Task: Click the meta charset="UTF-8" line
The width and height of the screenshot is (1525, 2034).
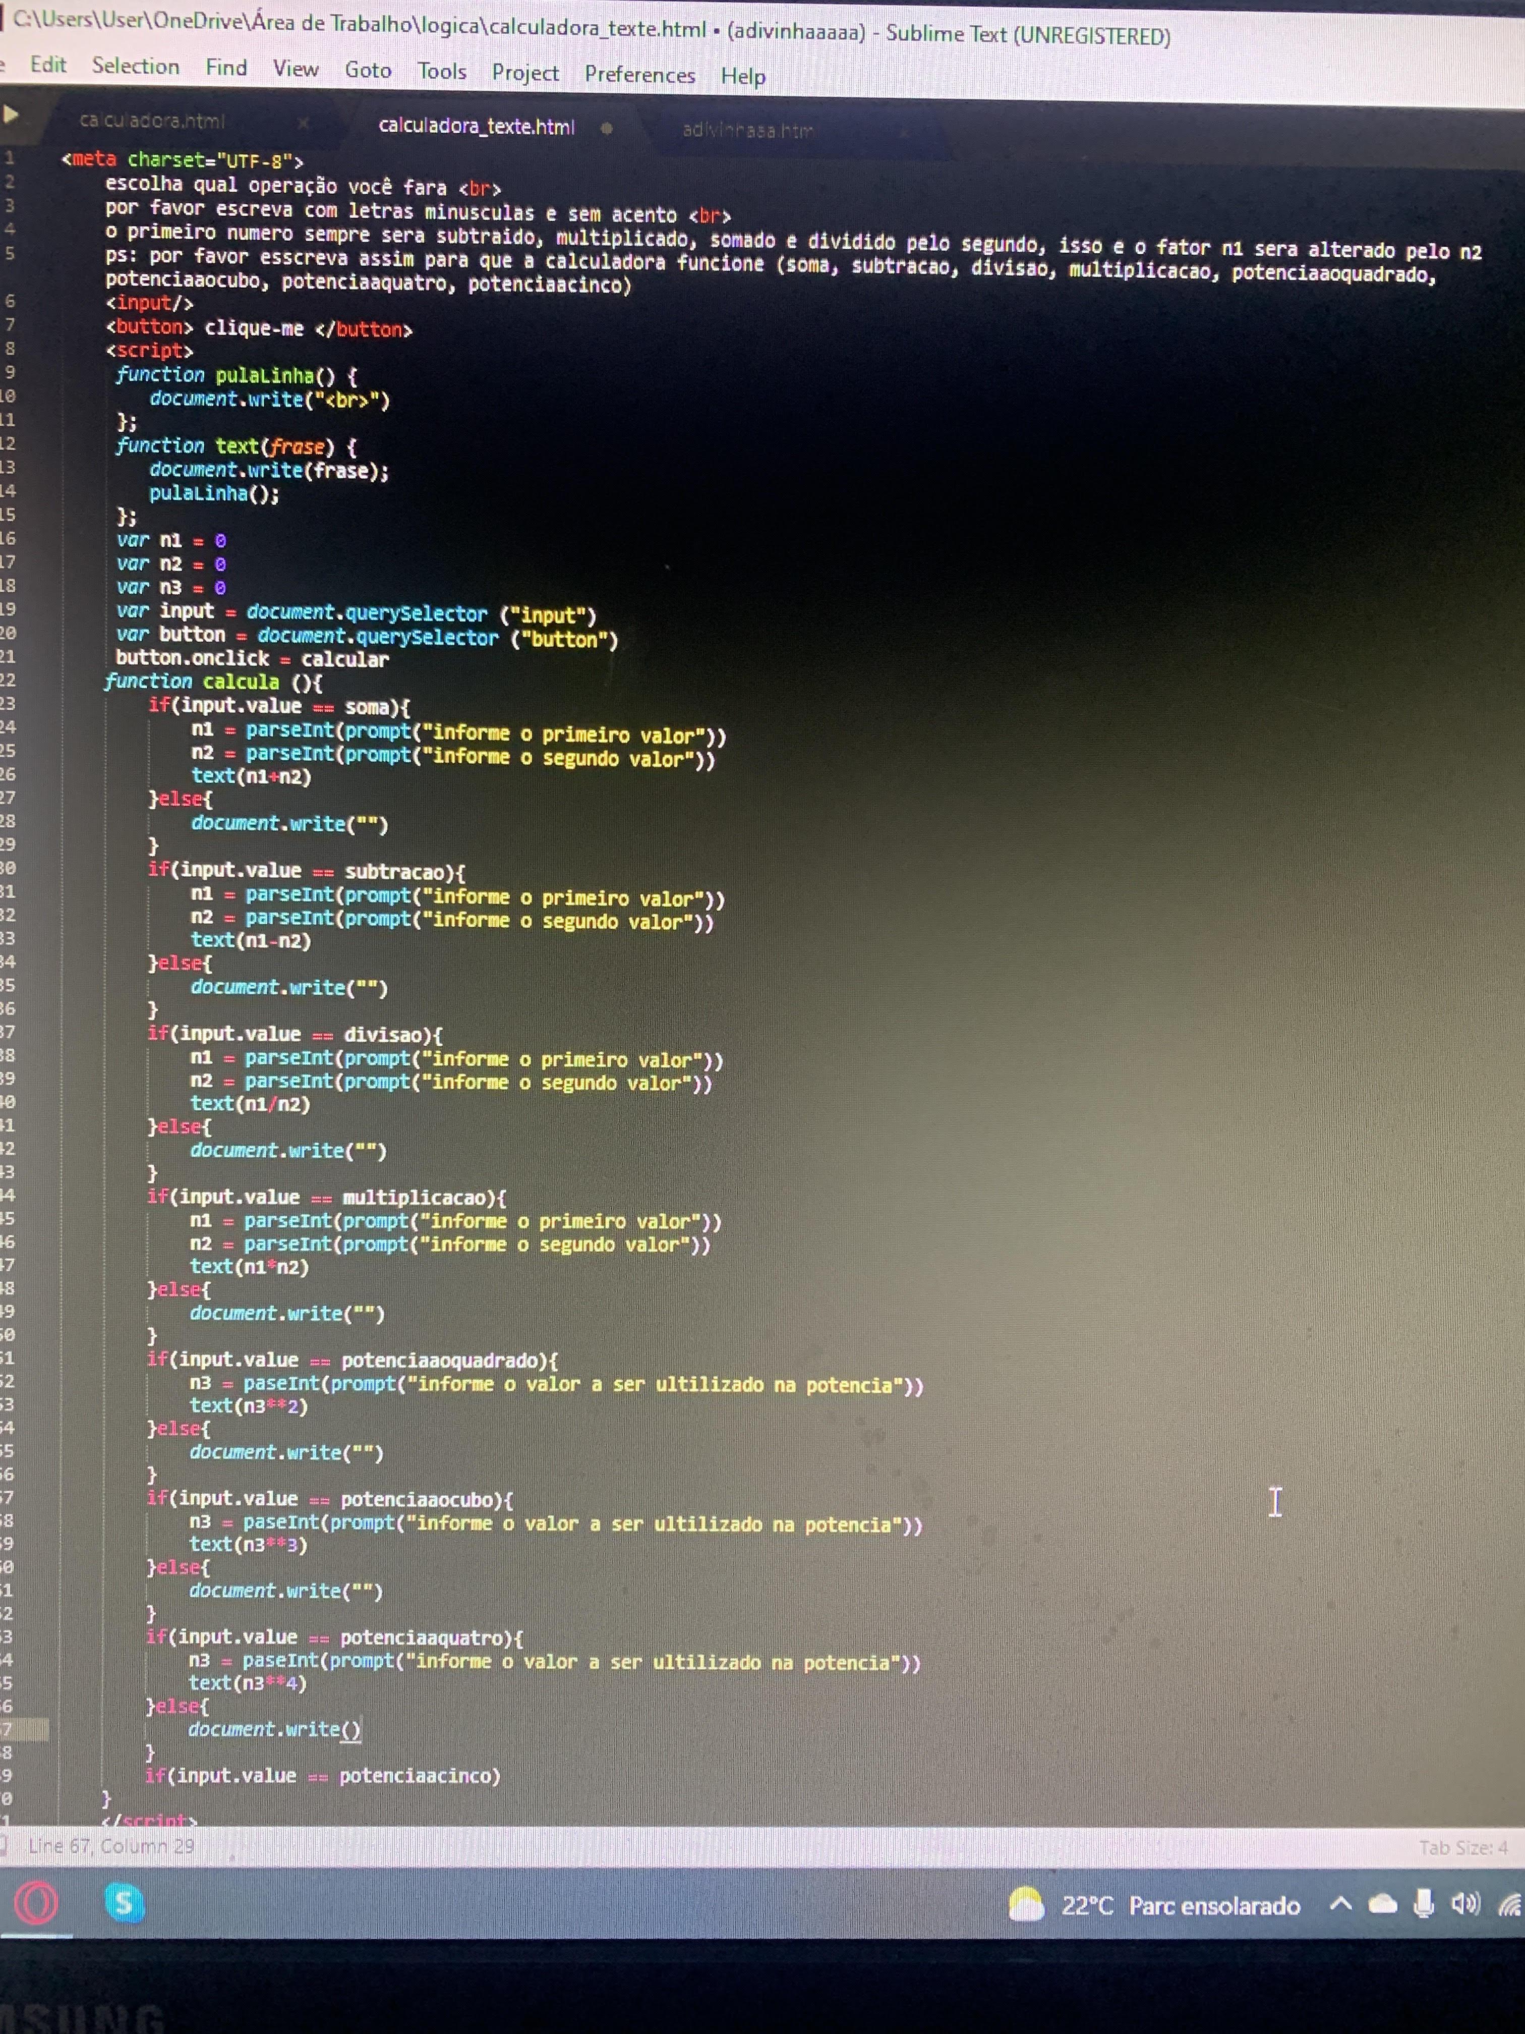Action: (x=182, y=160)
